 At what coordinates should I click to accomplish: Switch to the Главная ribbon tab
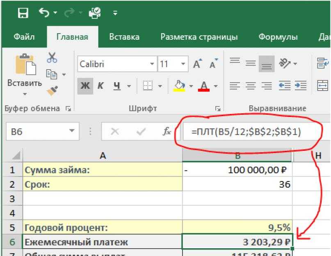point(73,37)
